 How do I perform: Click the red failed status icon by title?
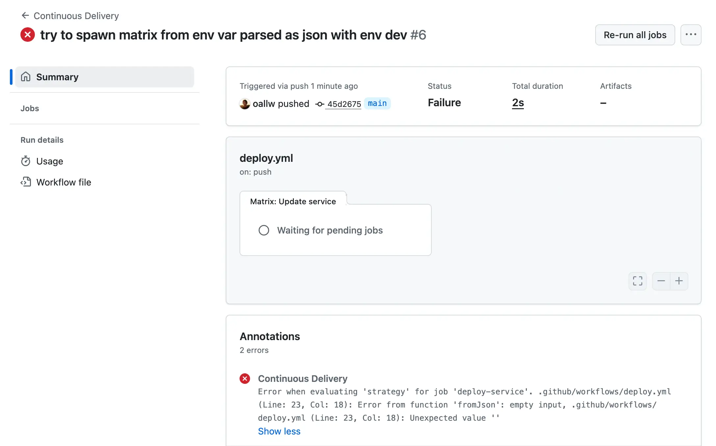click(x=28, y=35)
